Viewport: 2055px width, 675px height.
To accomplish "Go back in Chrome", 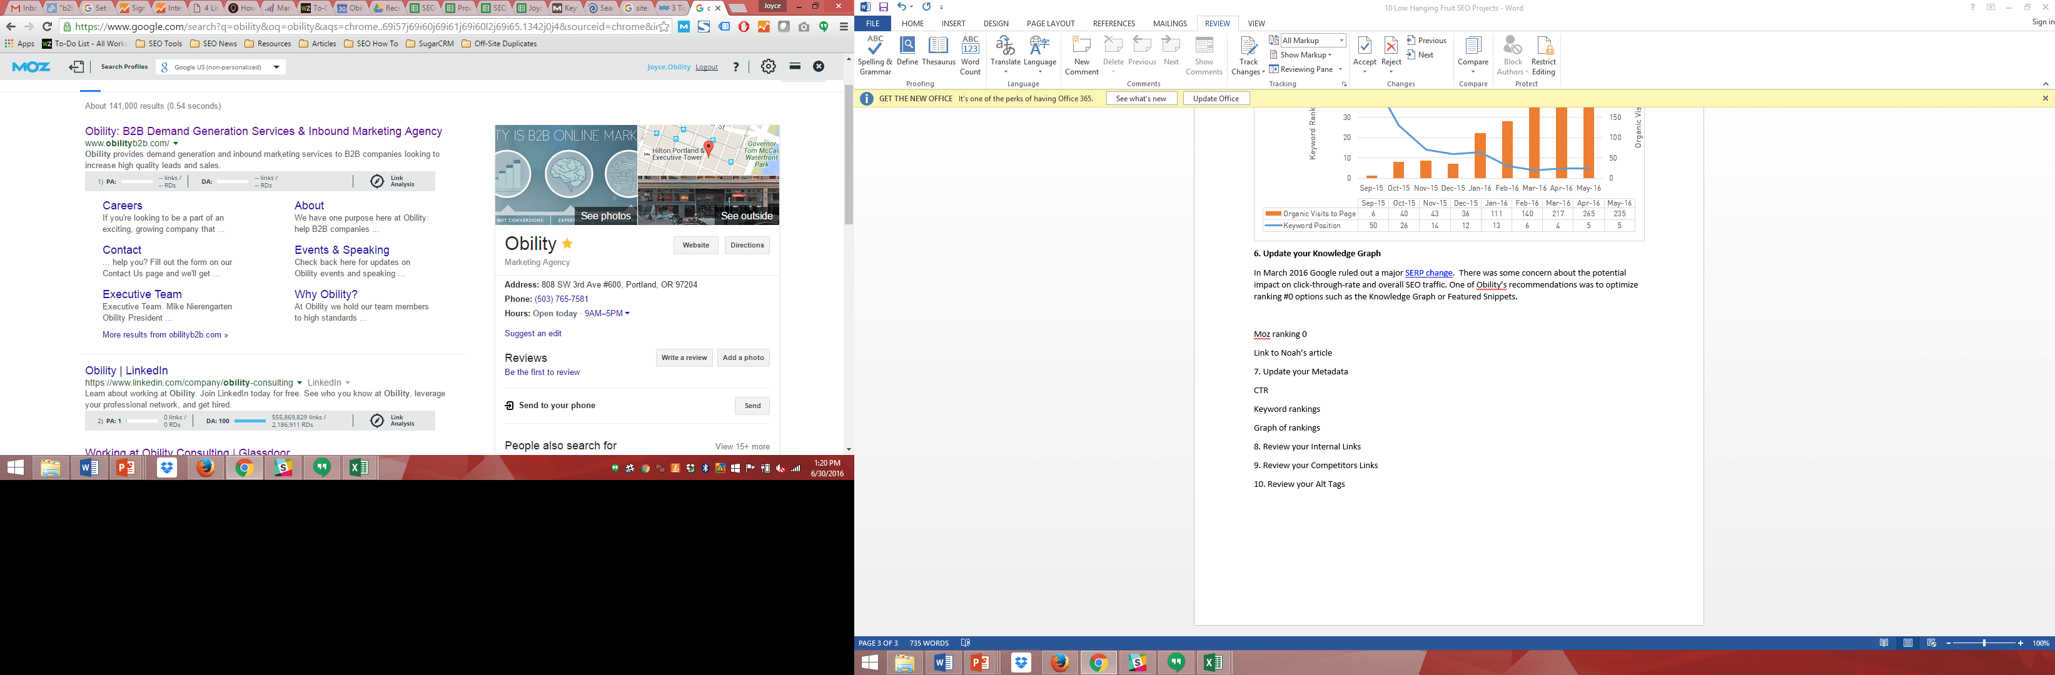I will 11,26.
